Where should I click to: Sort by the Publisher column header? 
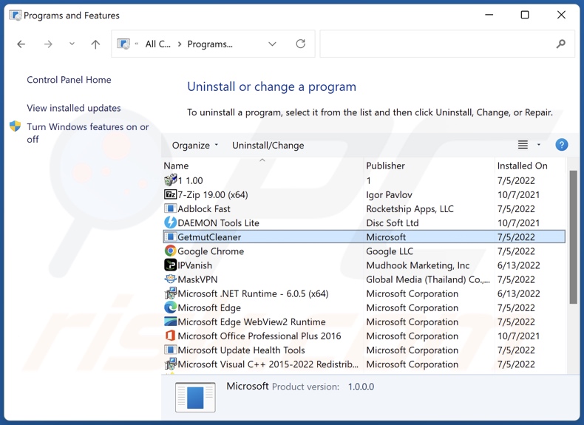(429, 166)
